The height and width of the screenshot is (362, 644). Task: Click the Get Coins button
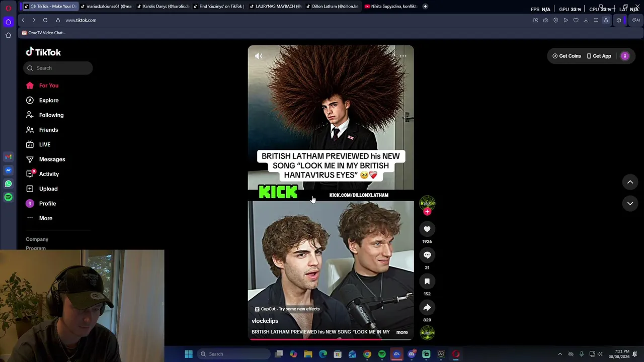click(567, 56)
